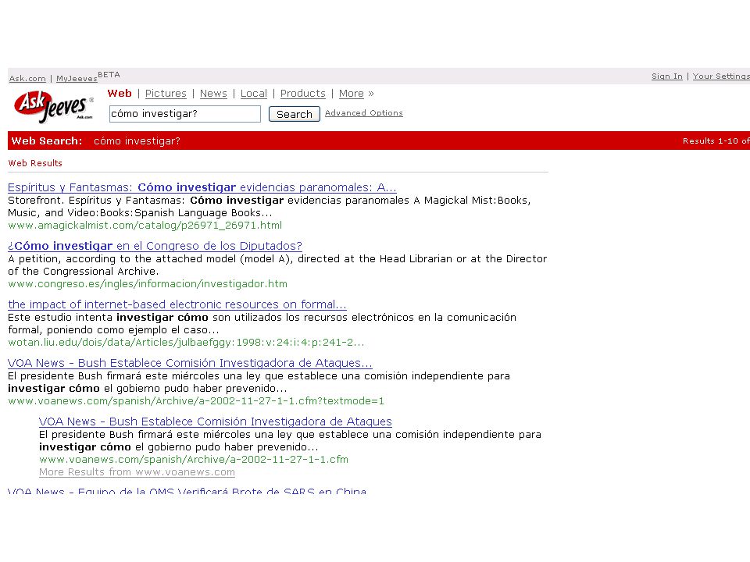The image size is (750, 562).
Task: Click the Ask Jeeves logo
Action: 54,106
